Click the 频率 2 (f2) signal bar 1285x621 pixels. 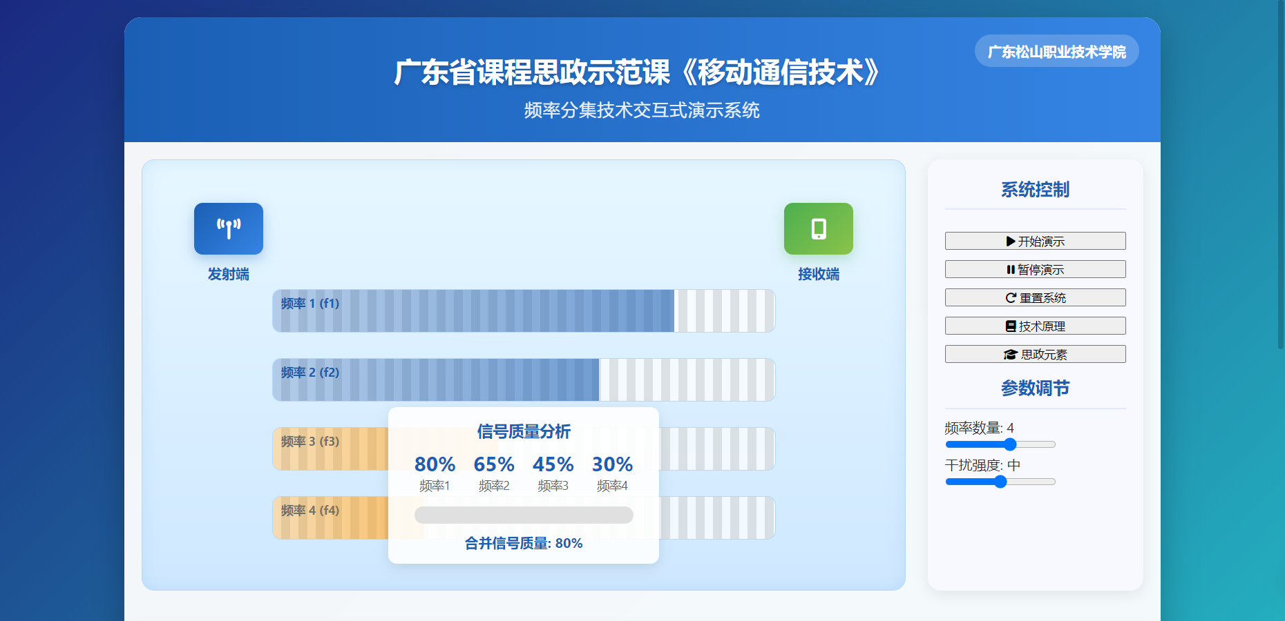(524, 380)
